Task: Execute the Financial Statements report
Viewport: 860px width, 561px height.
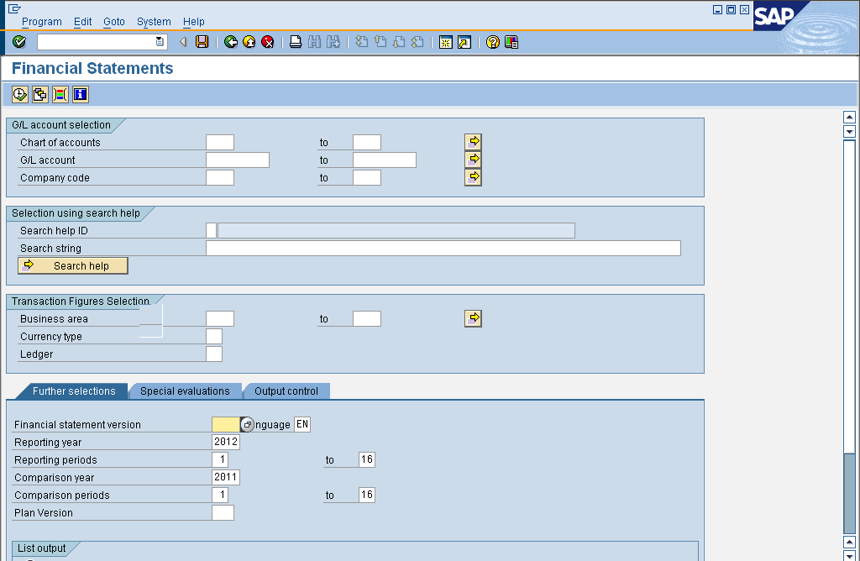Action: coord(18,94)
